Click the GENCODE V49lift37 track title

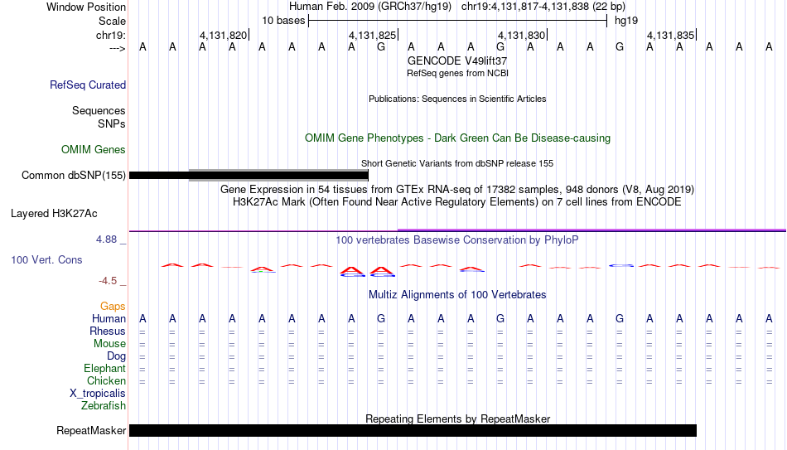pos(457,60)
